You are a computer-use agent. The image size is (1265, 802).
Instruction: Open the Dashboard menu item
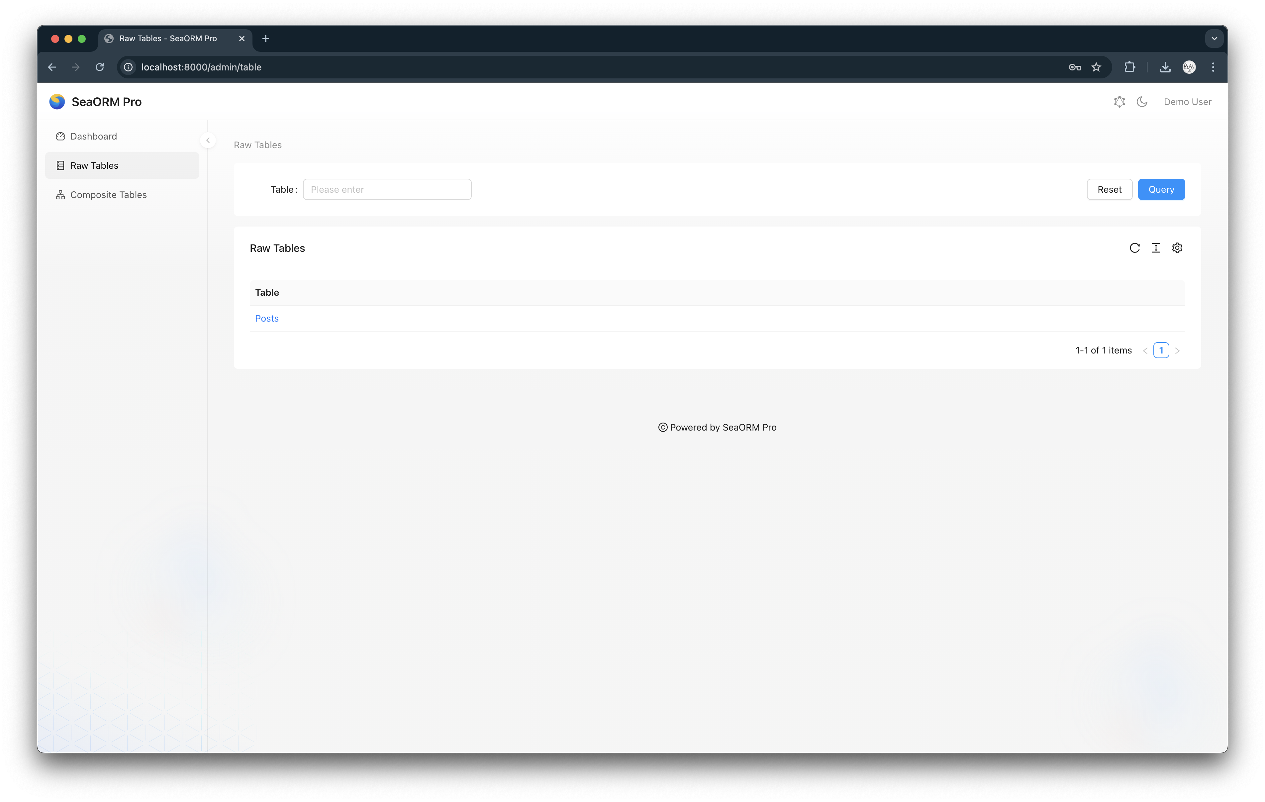point(93,137)
